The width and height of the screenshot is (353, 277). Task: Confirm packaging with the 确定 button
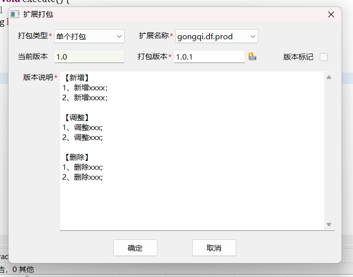point(135,248)
